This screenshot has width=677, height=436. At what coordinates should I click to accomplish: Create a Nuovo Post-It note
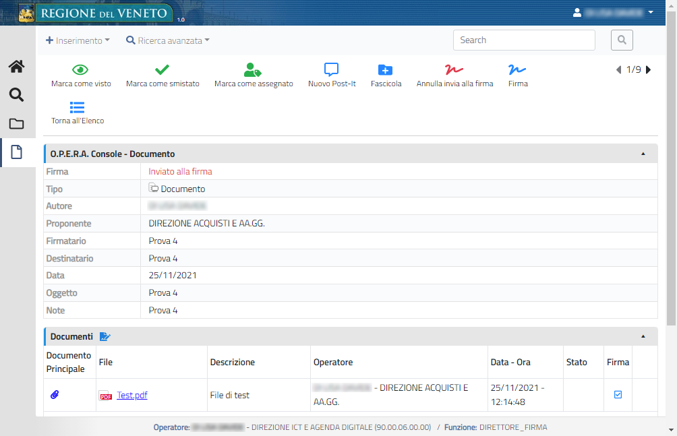point(332,75)
